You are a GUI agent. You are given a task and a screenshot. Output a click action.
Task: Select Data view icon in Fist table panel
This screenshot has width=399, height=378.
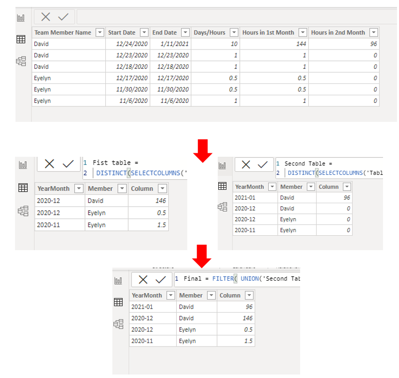point(23,188)
